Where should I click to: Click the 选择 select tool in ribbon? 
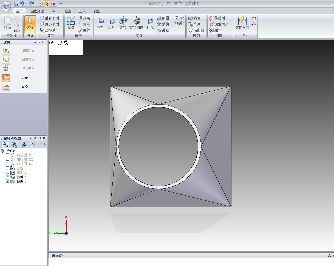point(30,24)
